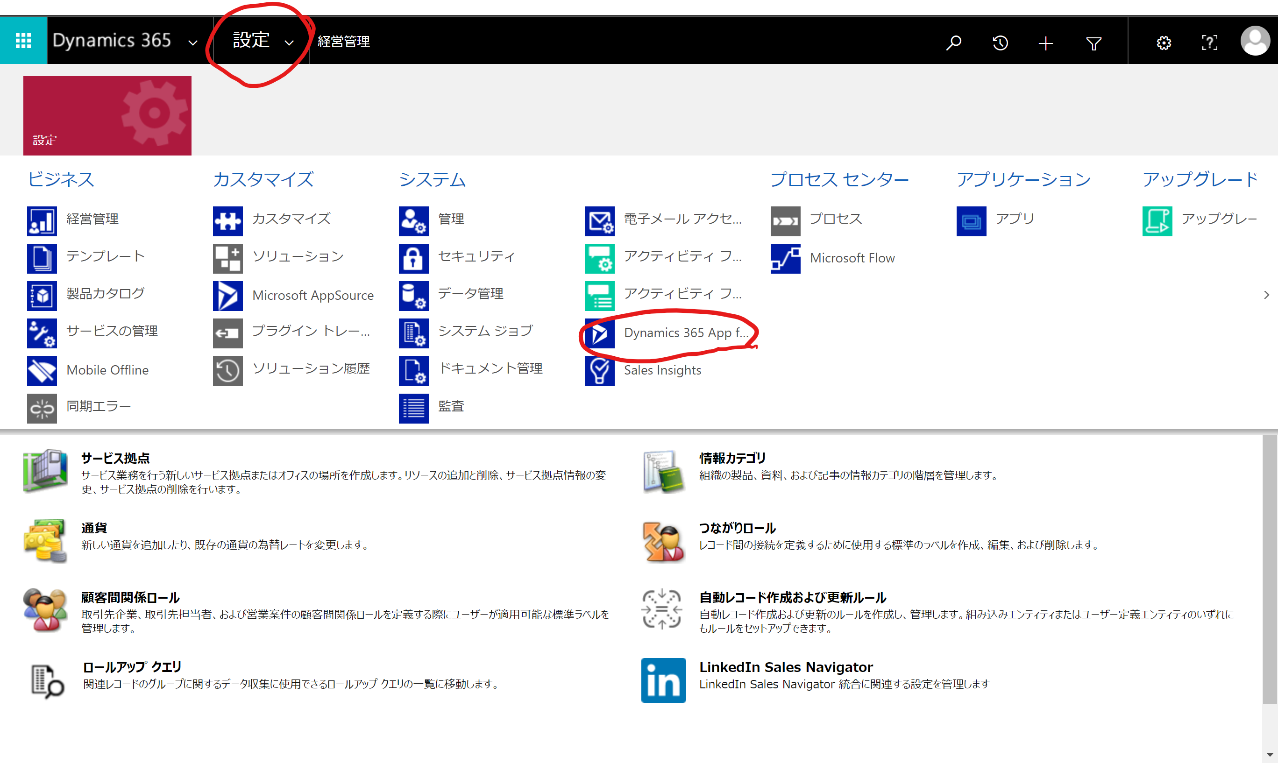Open the システム ジョブ icon
1278x764 pixels.
[x=413, y=332]
